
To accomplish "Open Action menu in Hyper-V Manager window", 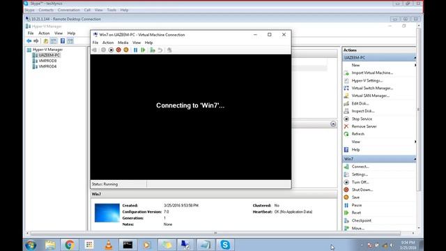I will pyautogui.click(x=44, y=33).
